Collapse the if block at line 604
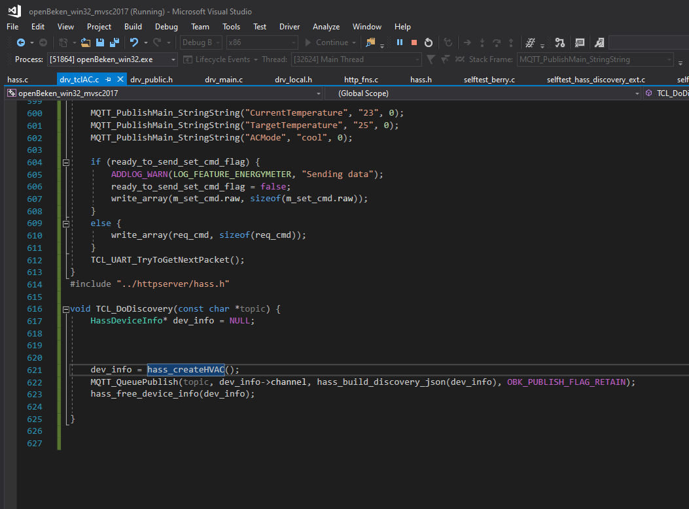 (65, 162)
